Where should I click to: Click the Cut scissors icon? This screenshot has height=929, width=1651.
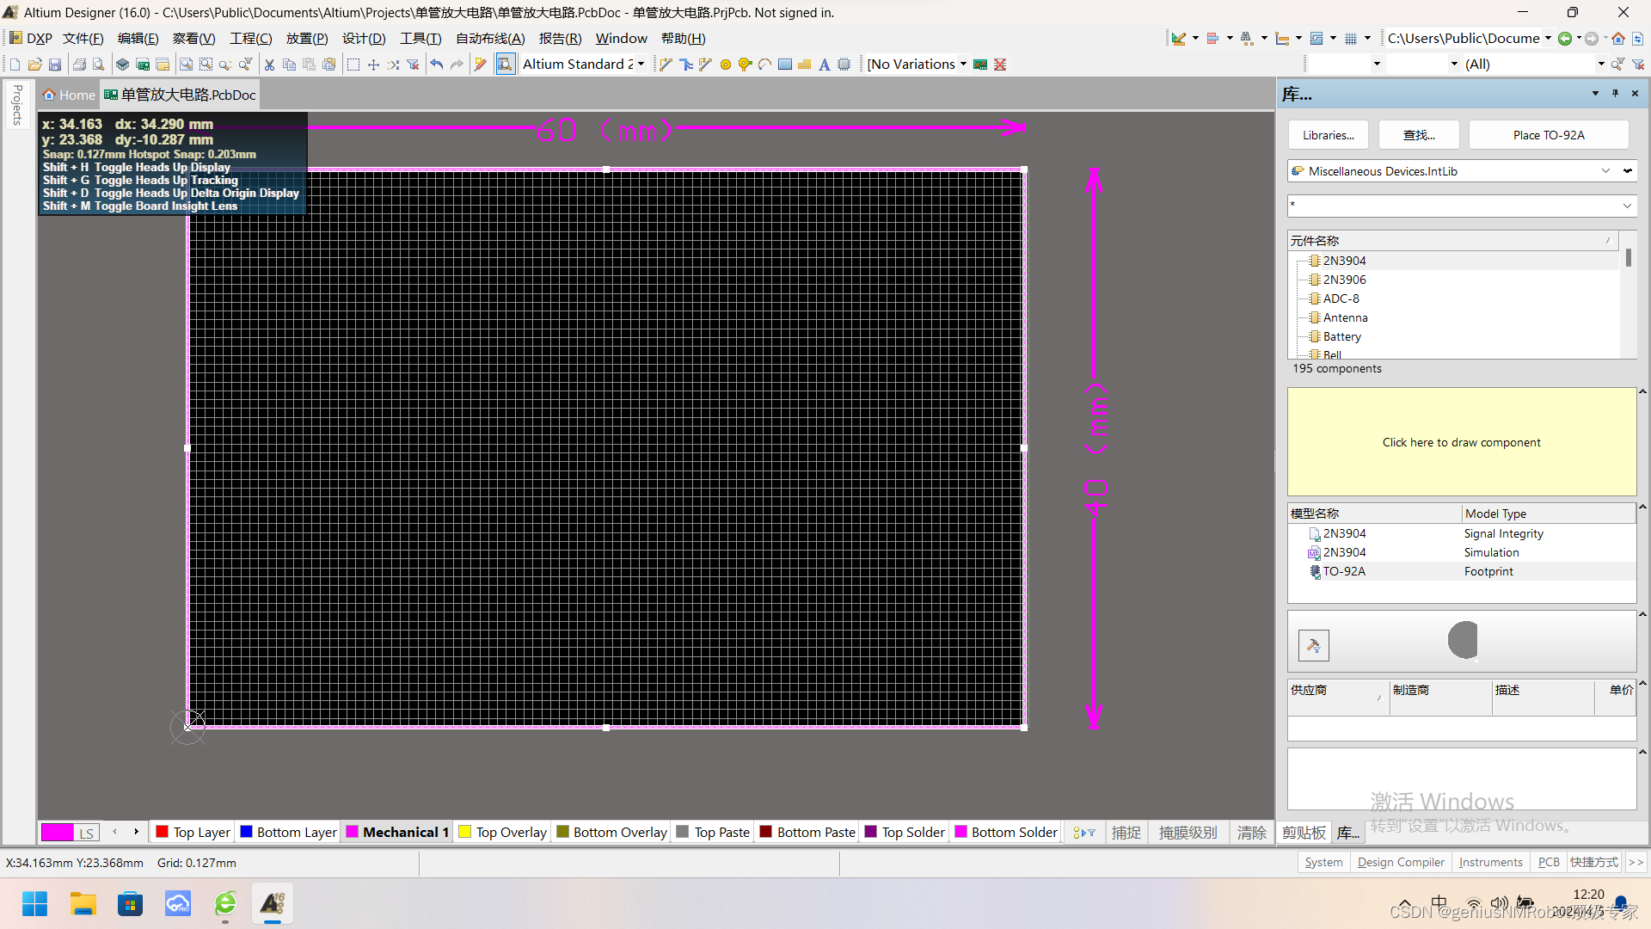[x=269, y=65]
